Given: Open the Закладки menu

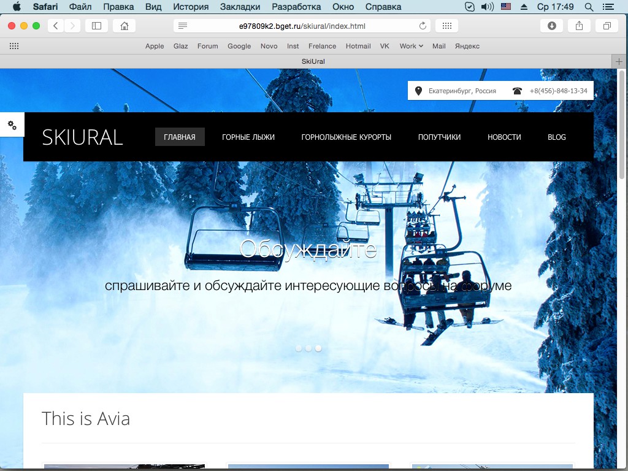Looking at the screenshot, I should (240, 7).
